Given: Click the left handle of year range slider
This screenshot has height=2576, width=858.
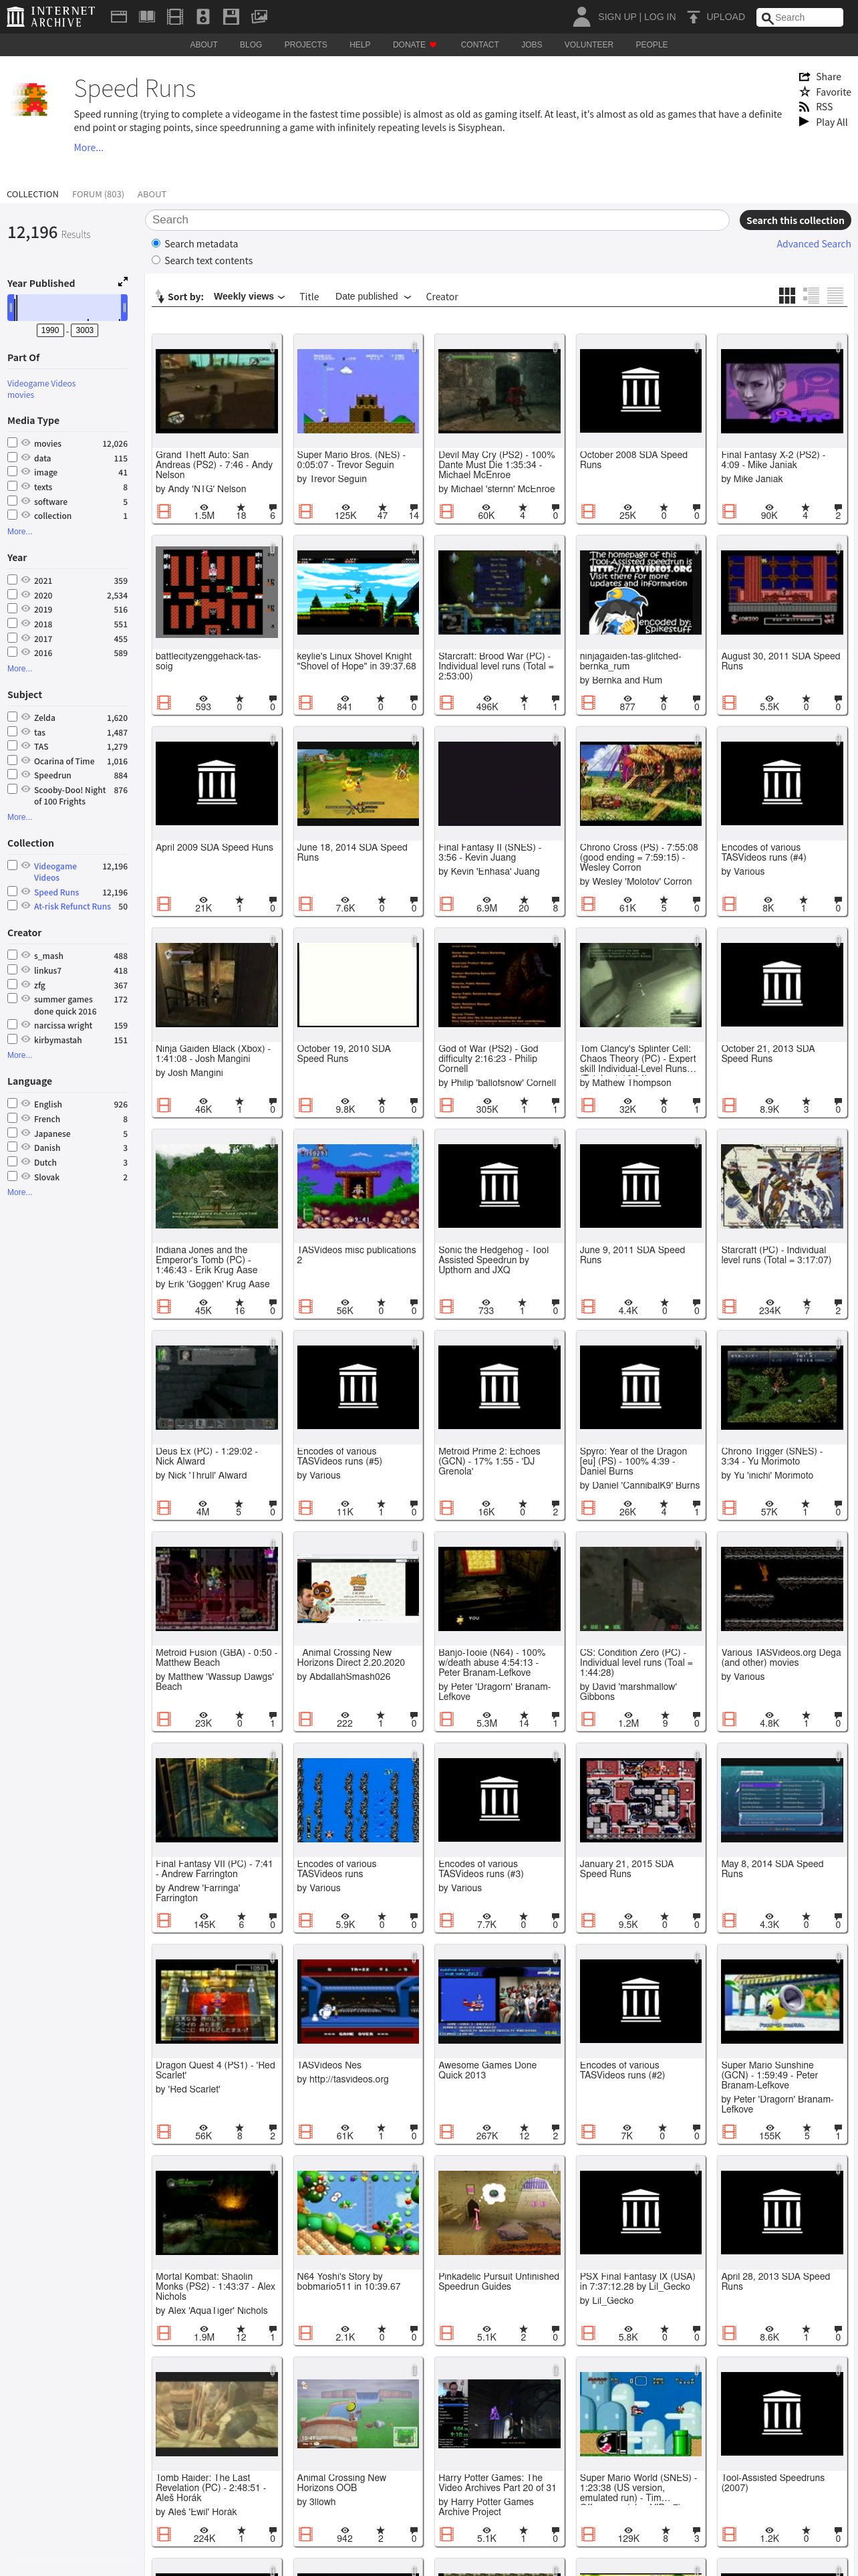Looking at the screenshot, I should (12, 308).
